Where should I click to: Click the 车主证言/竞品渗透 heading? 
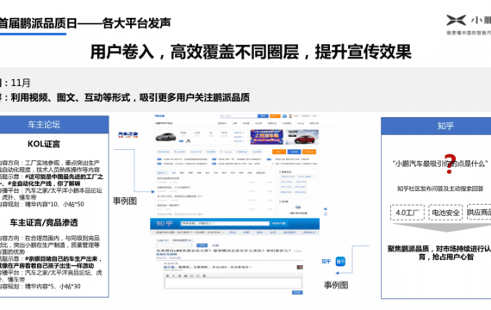pyautogui.click(x=44, y=223)
